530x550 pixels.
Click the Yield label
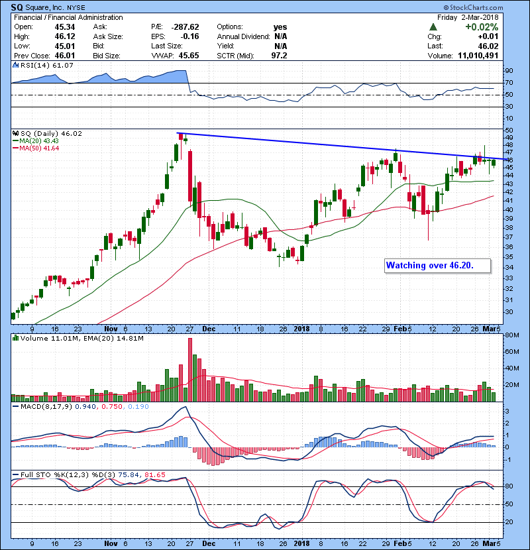(225, 46)
